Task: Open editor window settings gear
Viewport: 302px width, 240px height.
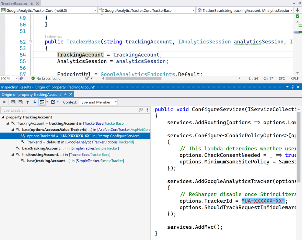Action: [300, 3]
